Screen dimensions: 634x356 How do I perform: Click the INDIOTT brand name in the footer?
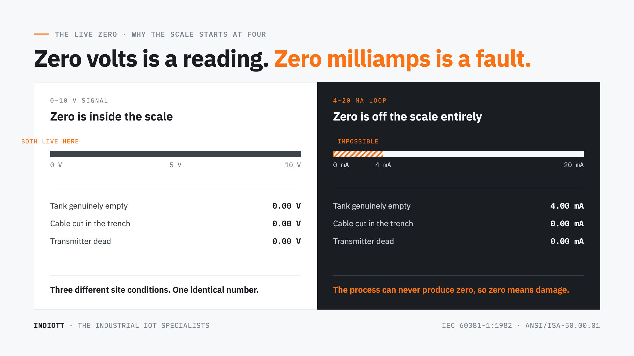49,326
